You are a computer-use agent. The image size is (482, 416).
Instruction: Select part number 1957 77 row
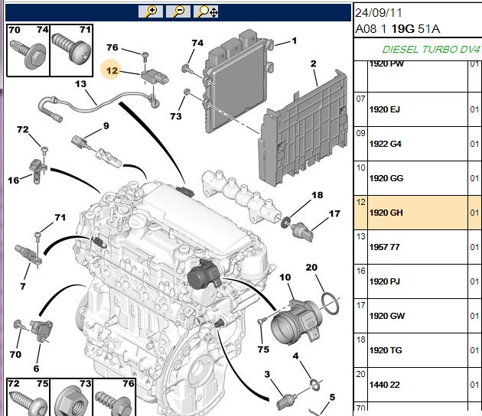418,247
